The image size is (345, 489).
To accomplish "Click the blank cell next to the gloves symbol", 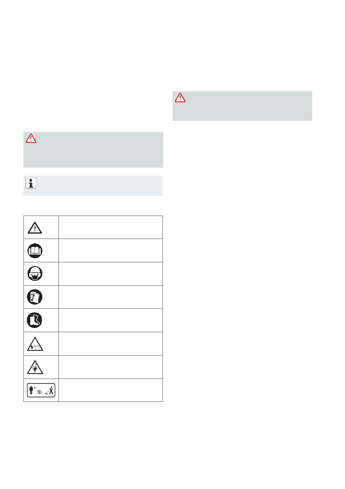I will click(x=111, y=297).
